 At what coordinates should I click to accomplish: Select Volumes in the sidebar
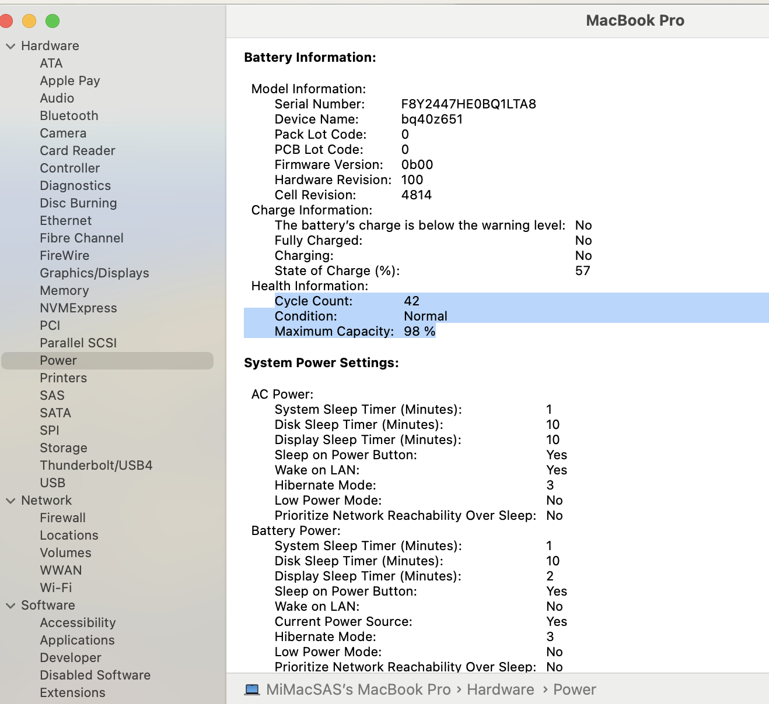[x=66, y=553]
